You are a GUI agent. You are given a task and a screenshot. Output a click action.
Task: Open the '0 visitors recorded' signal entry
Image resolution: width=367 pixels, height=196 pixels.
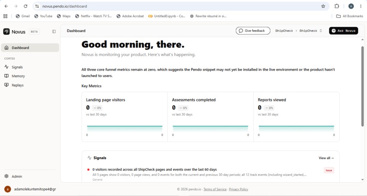[x=210, y=174]
